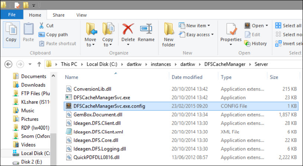Sort files by Type column header
This screenshot has width=303, height=166.
point(226,77)
